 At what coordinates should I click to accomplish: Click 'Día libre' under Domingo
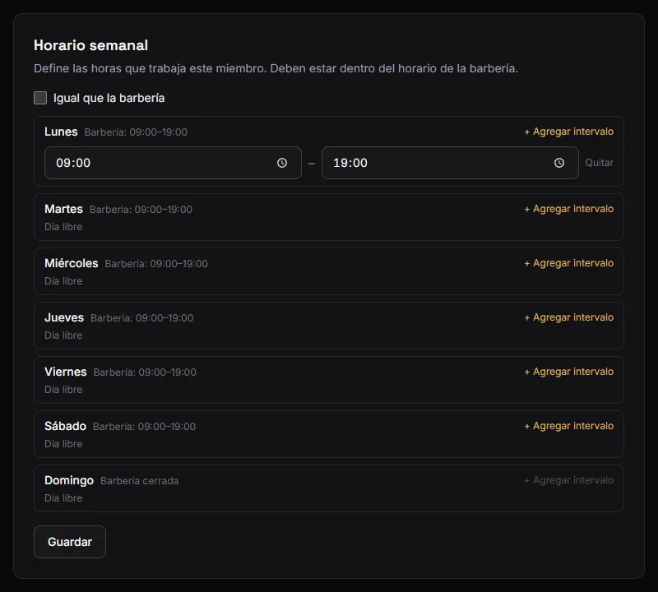[x=63, y=498]
